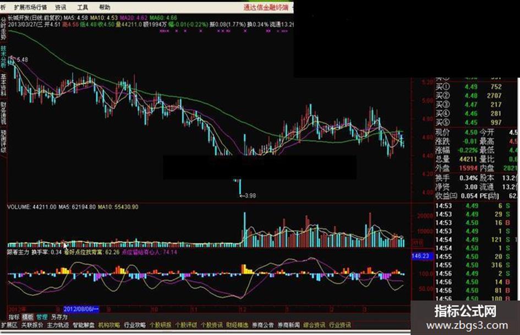Click the 买③ bid row at 4.47
Screen dimensions: 520x335
(x=468, y=105)
